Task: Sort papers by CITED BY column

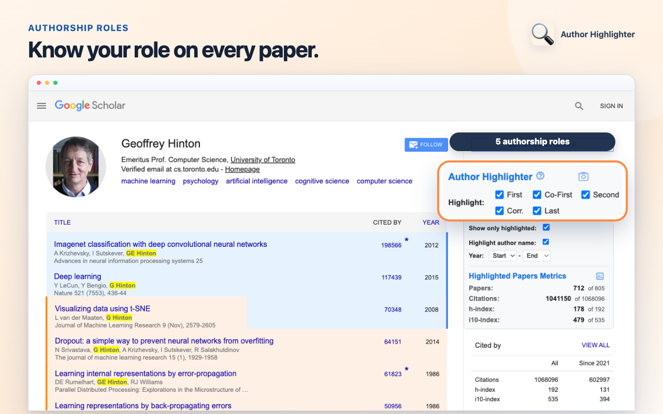Action: 387,223
